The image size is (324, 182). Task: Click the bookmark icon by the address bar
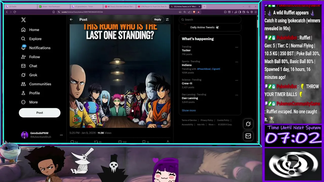coord(53,12)
